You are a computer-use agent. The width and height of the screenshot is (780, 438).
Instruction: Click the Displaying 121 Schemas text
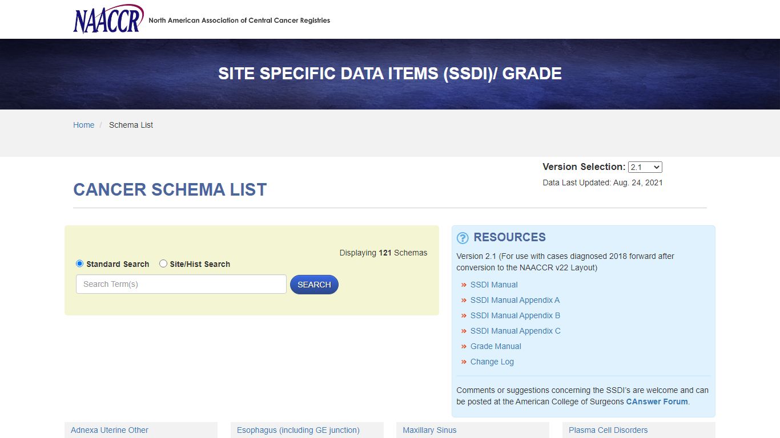[x=383, y=253]
